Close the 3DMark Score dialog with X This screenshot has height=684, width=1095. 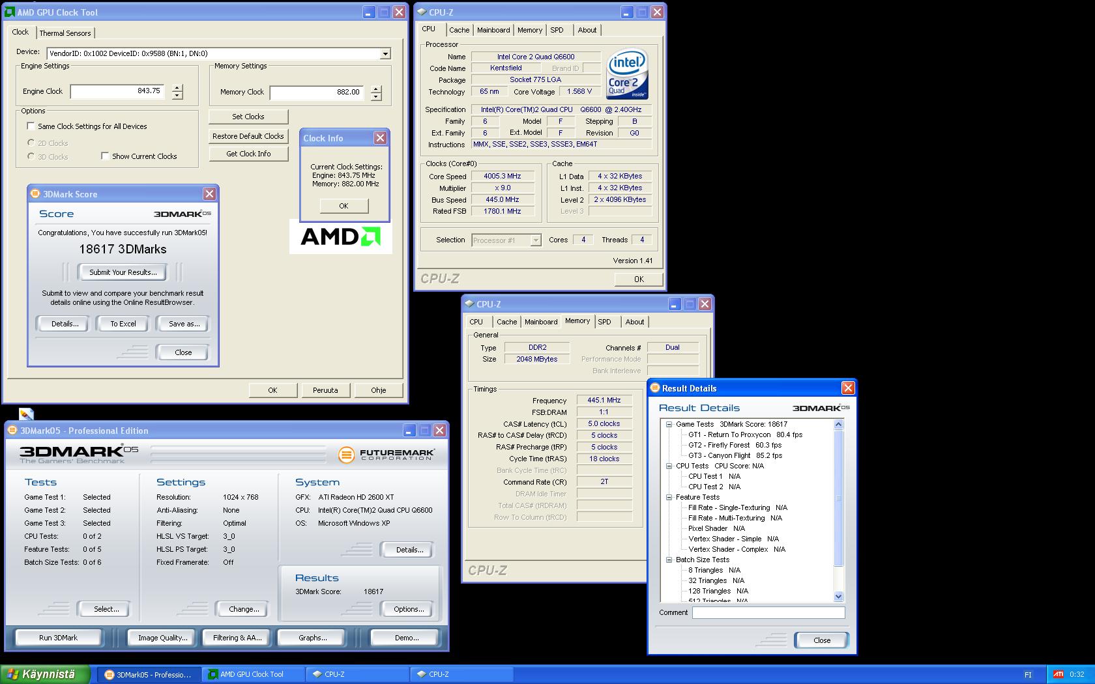(209, 194)
